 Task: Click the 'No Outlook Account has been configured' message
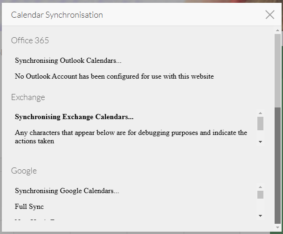(x=114, y=76)
